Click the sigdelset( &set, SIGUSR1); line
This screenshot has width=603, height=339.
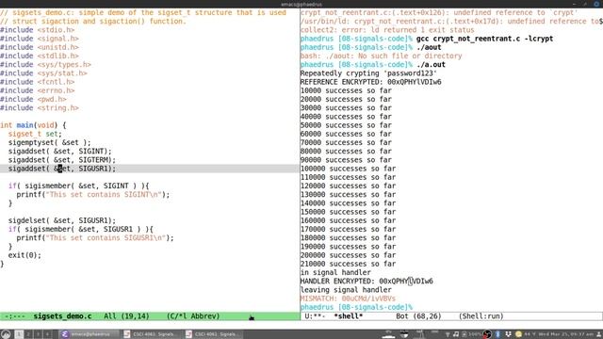click(x=62, y=220)
